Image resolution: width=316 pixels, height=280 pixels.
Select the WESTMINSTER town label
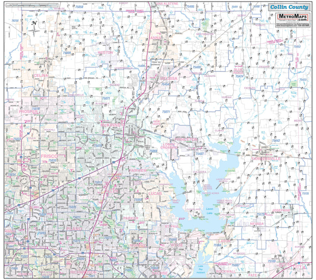pyautogui.click(x=205, y=34)
